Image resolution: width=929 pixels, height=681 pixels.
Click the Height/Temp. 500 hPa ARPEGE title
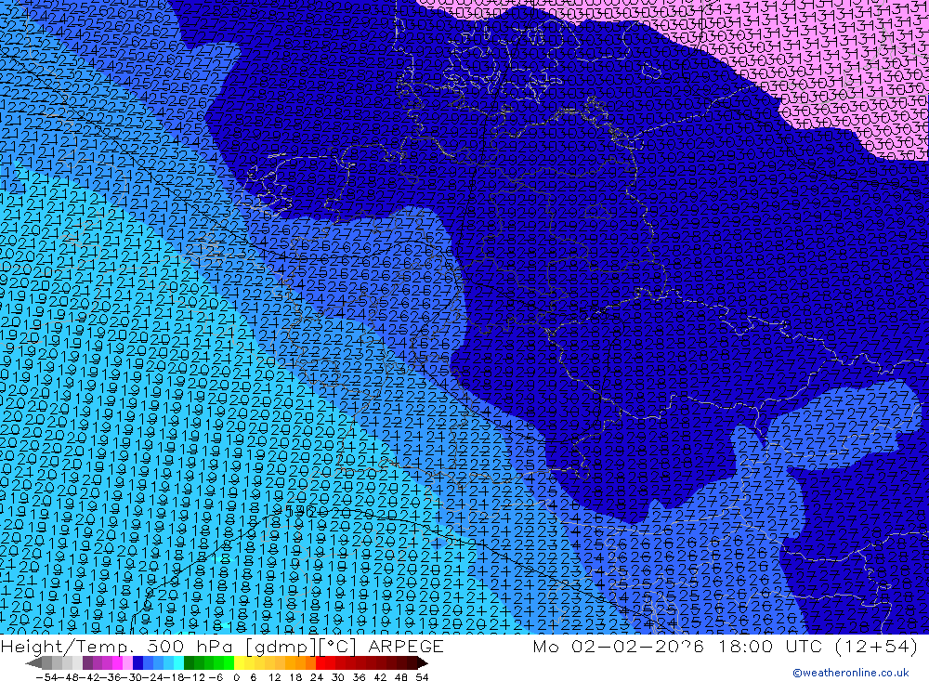tap(222, 646)
